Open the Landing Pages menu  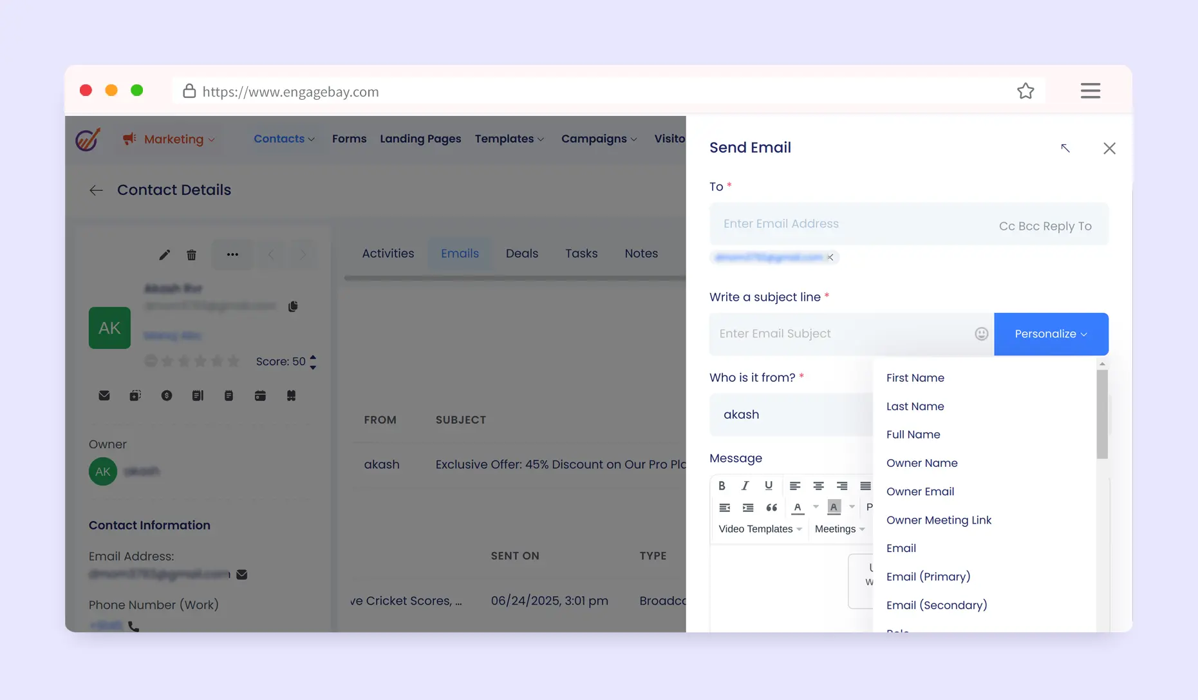pyautogui.click(x=420, y=138)
